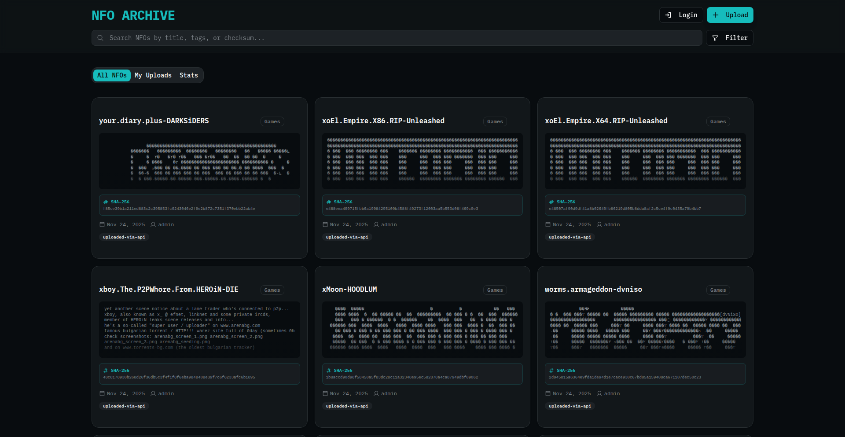
Task: Click the magnifier icon in search bar
Action: [100, 38]
